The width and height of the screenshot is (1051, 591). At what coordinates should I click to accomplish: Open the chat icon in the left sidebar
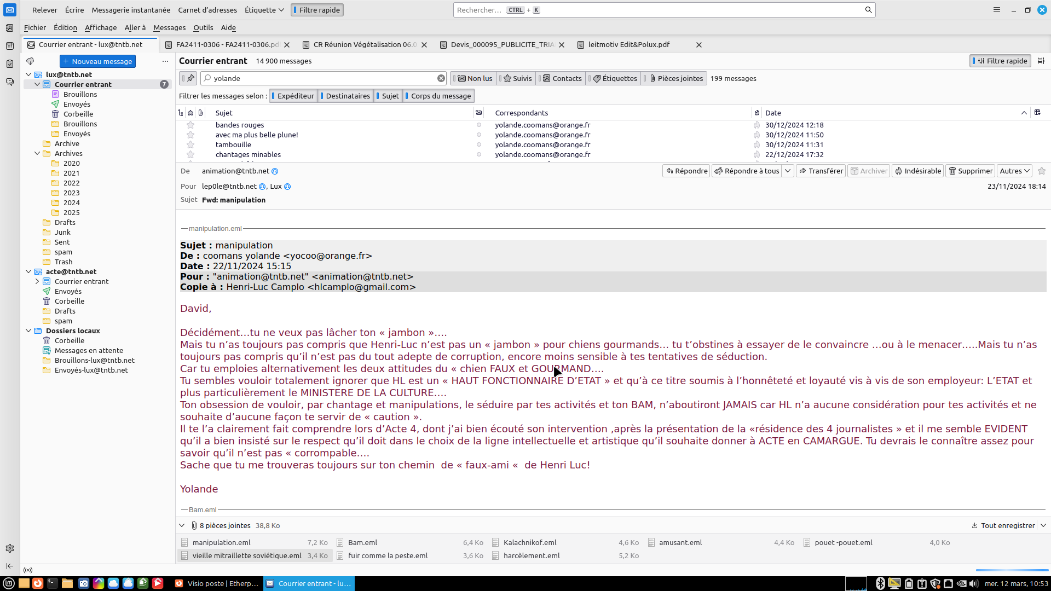pyautogui.click(x=10, y=82)
